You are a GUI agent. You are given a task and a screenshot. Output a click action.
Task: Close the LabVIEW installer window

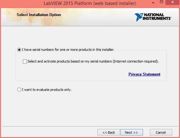click(x=173, y=2)
